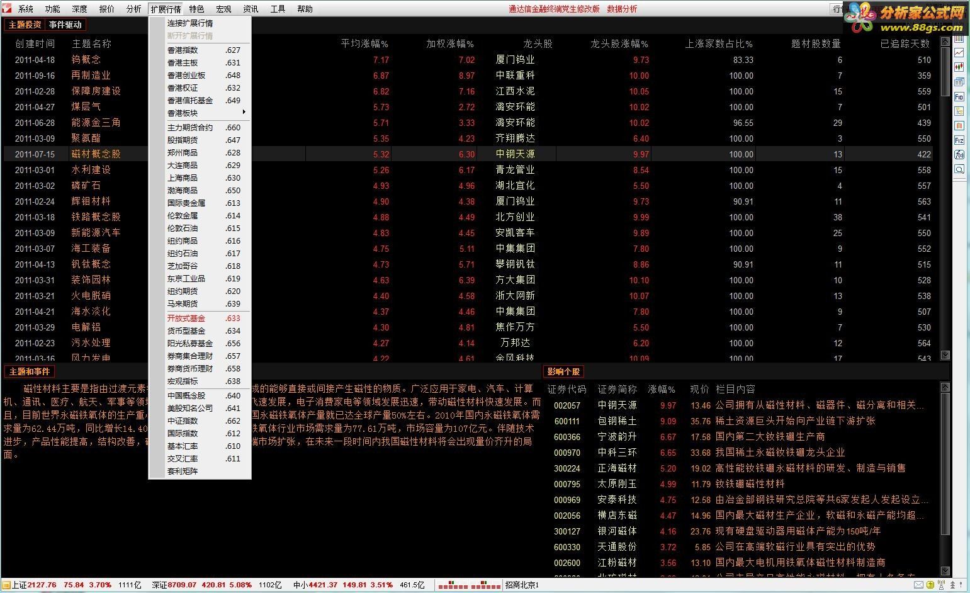The height and width of the screenshot is (593, 970).
Task: Click the quote list grid icon in the right sidebar
Action: [959, 39]
